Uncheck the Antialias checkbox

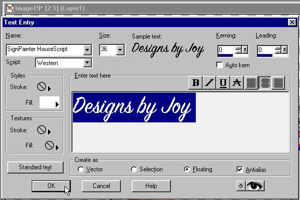pyautogui.click(x=240, y=169)
